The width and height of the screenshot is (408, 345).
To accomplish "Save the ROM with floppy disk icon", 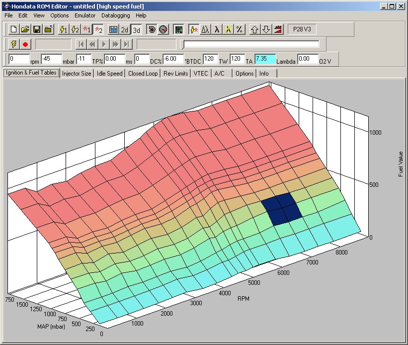I will click(37, 29).
